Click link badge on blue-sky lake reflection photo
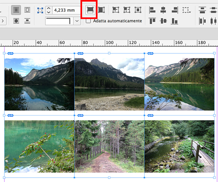This screenshot has width=218, height=182. [x=10, y=53]
